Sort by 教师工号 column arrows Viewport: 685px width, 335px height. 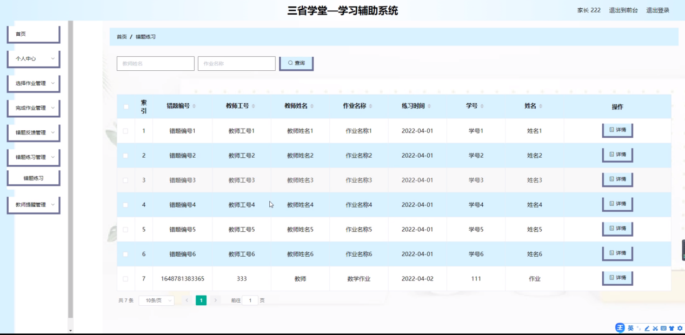click(253, 106)
